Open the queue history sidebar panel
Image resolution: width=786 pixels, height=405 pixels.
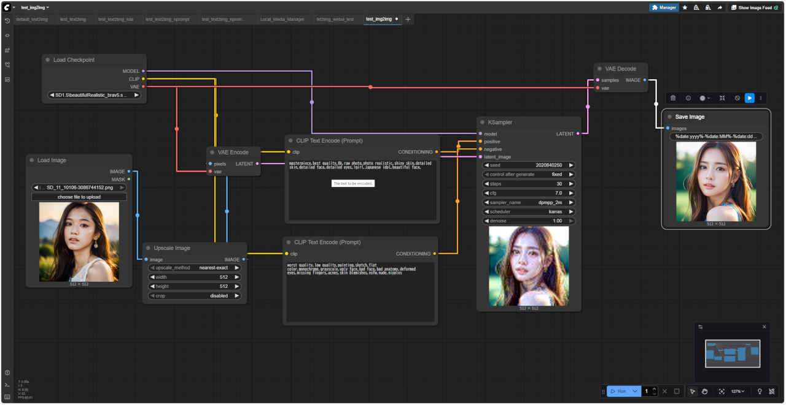click(x=7, y=20)
